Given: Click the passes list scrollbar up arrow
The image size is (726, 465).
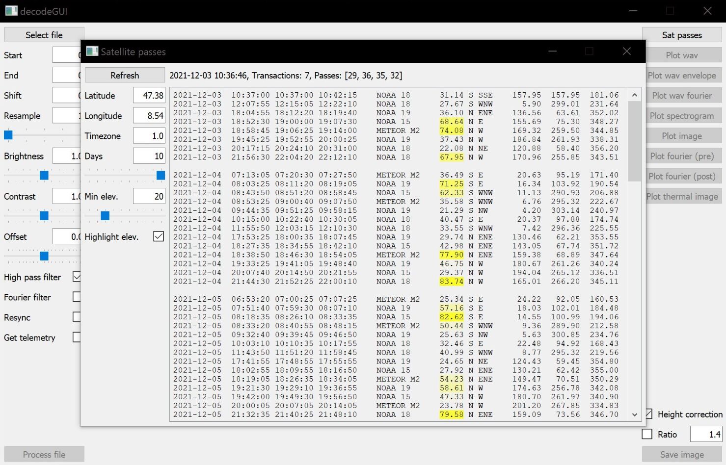Looking at the screenshot, I should point(635,95).
